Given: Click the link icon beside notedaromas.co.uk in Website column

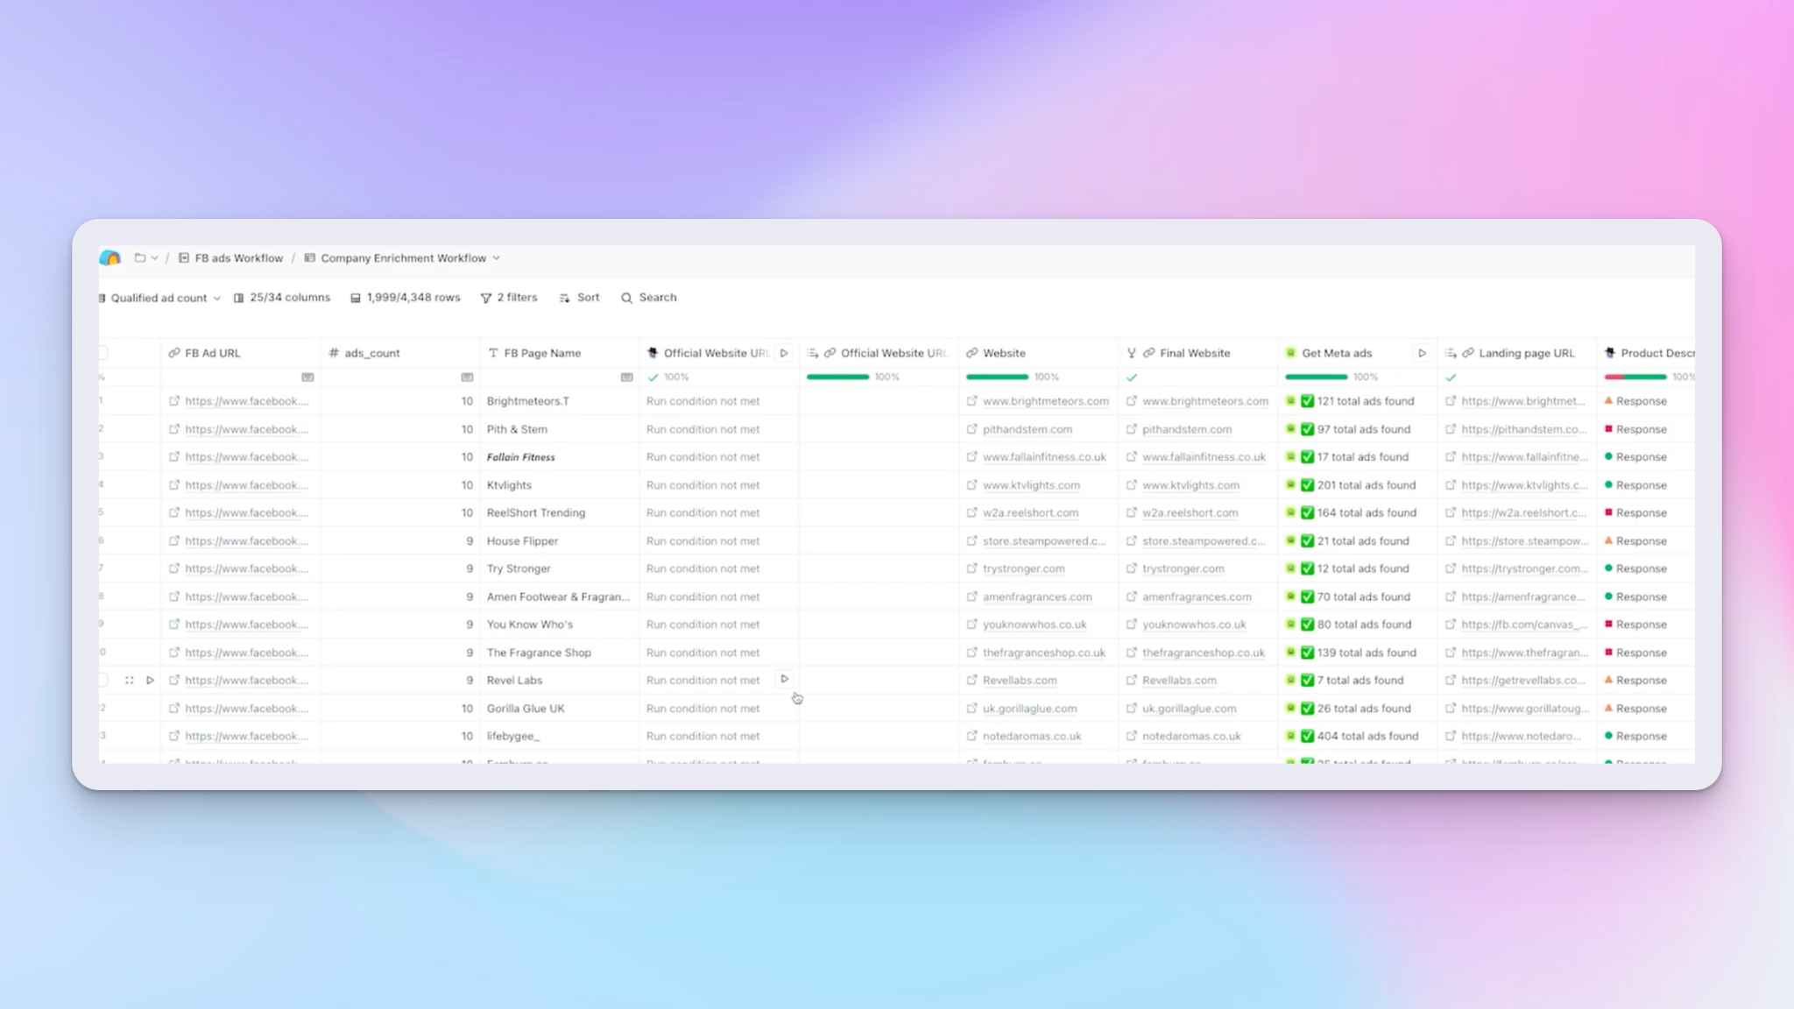Looking at the screenshot, I should [x=971, y=736].
